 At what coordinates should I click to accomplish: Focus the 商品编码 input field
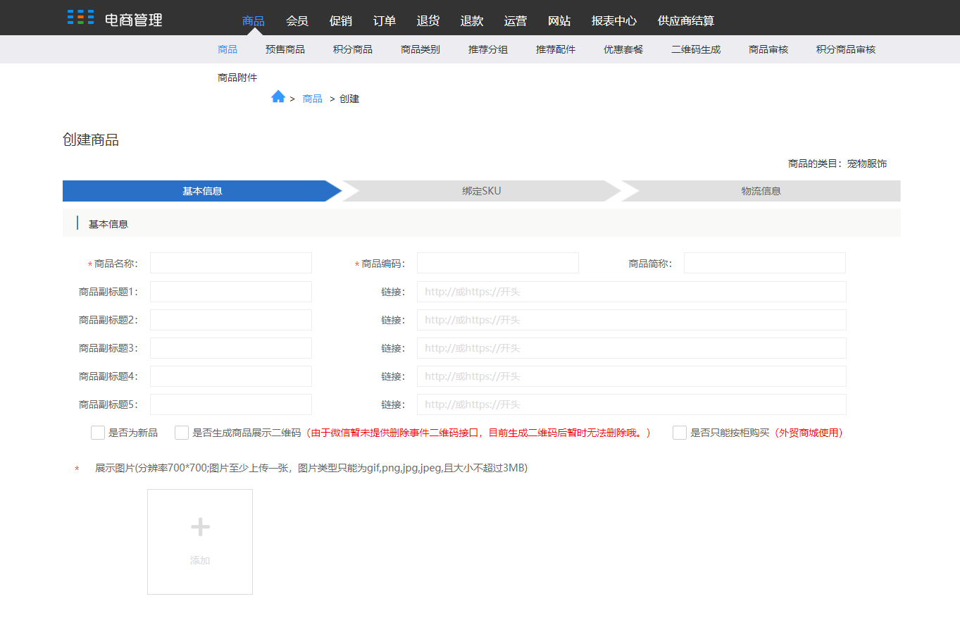click(x=498, y=263)
